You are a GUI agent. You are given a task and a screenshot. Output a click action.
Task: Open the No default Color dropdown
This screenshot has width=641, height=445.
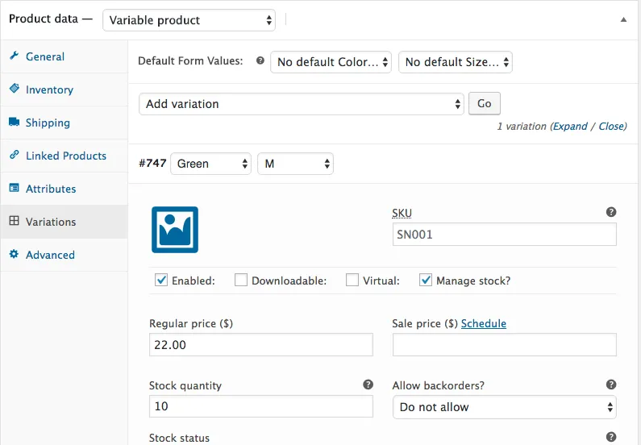pyautogui.click(x=331, y=62)
